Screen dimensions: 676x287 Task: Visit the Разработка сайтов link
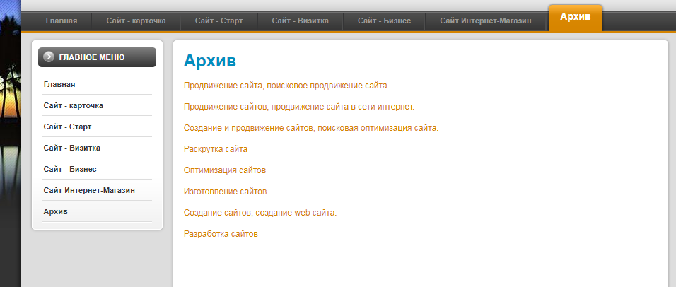(x=221, y=234)
